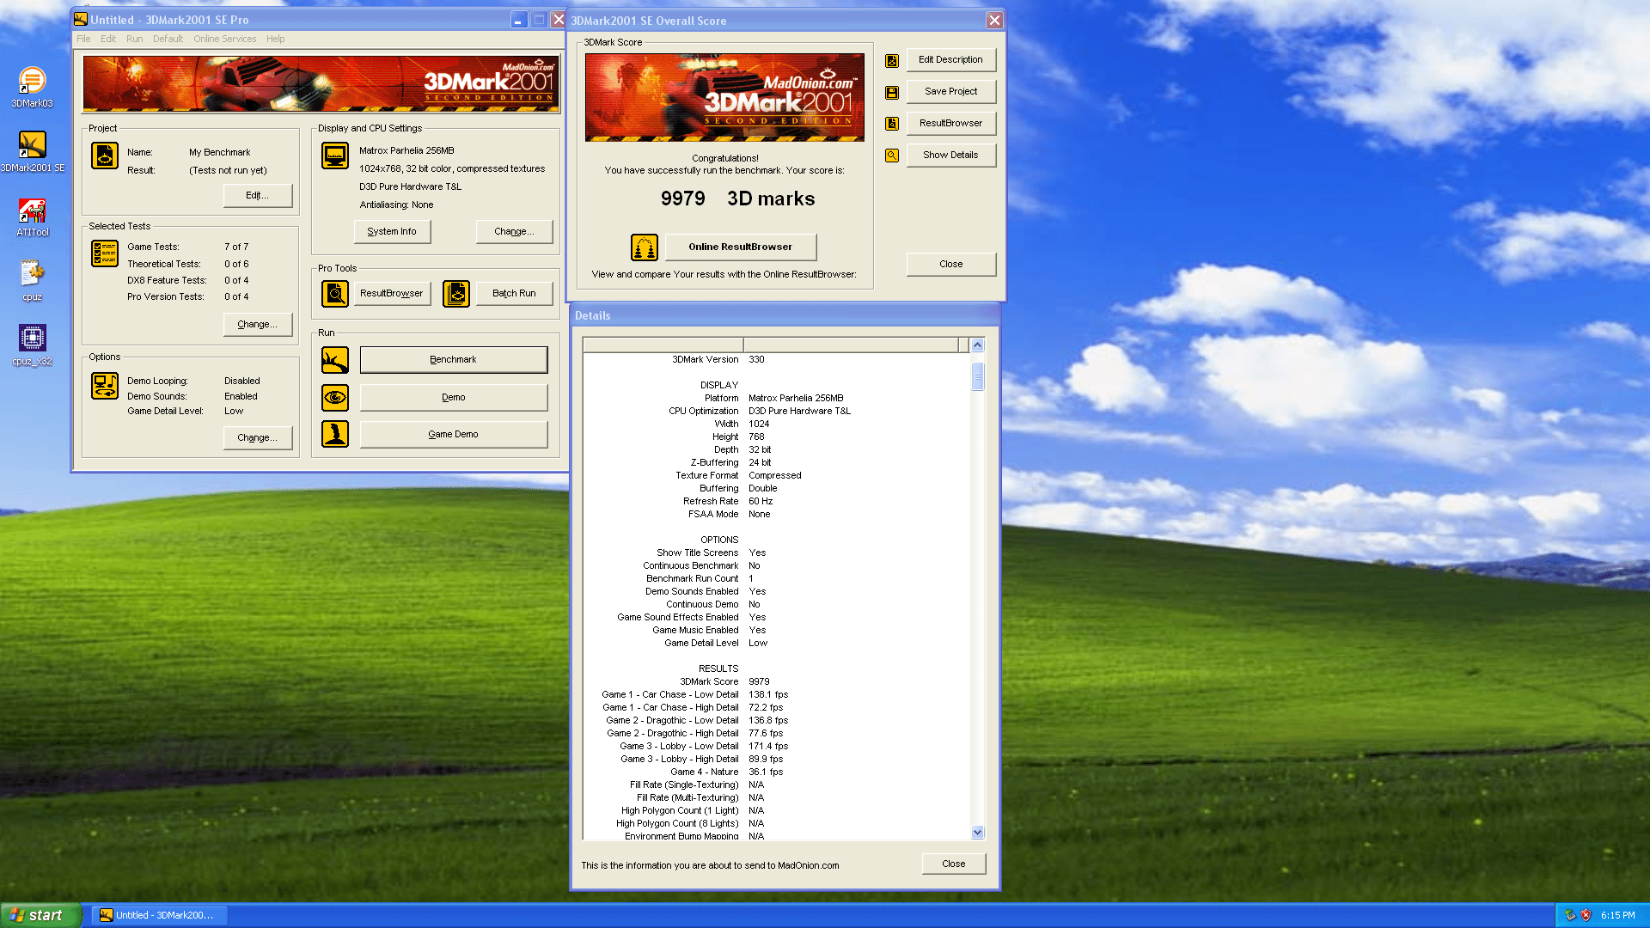Close the Overall Score dialog via Close button

tap(950, 264)
